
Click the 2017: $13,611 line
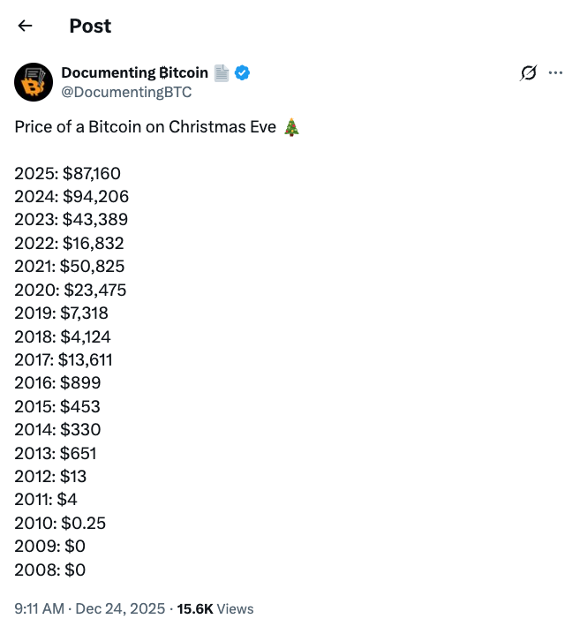click(x=64, y=359)
